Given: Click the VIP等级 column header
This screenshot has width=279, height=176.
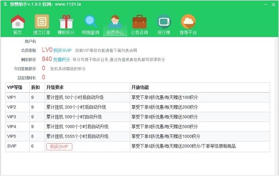Looking at the screenshot, I should click(x=18, y=88).
